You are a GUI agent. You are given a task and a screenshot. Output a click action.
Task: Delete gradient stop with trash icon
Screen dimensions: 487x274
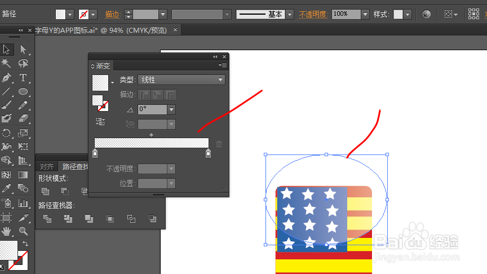click(x=219, y=144)
